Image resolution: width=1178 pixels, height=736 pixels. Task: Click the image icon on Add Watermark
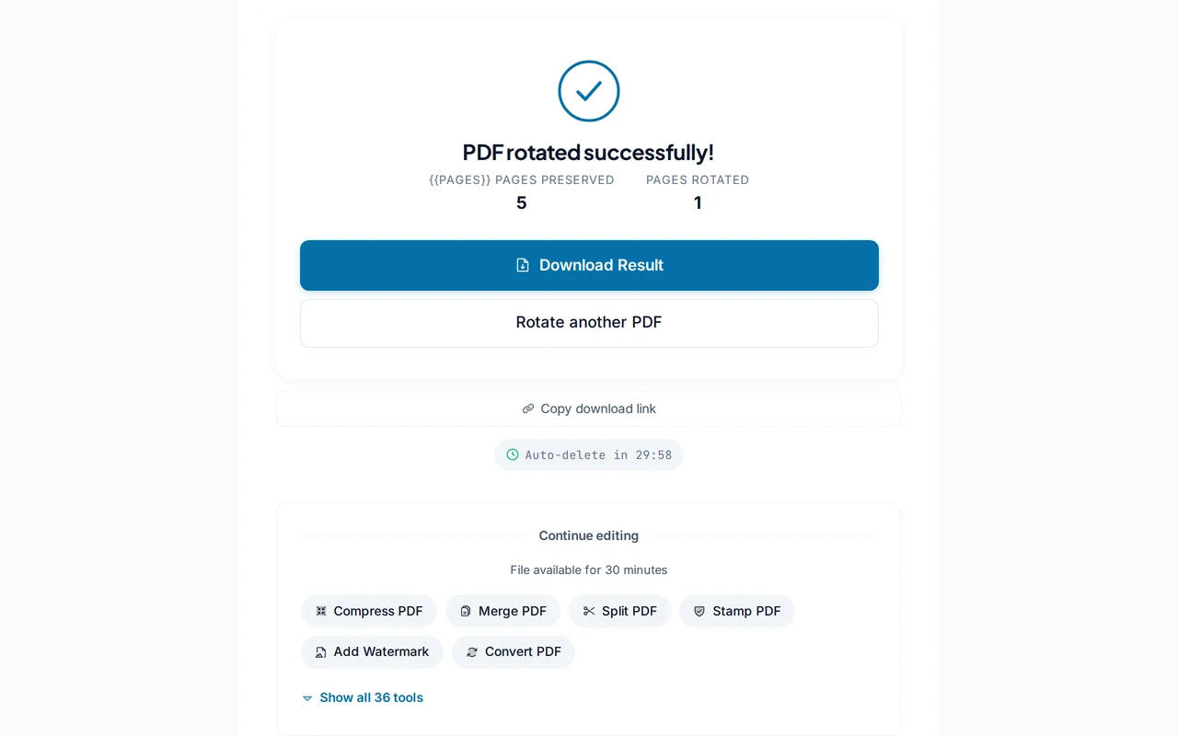[321, 651]
